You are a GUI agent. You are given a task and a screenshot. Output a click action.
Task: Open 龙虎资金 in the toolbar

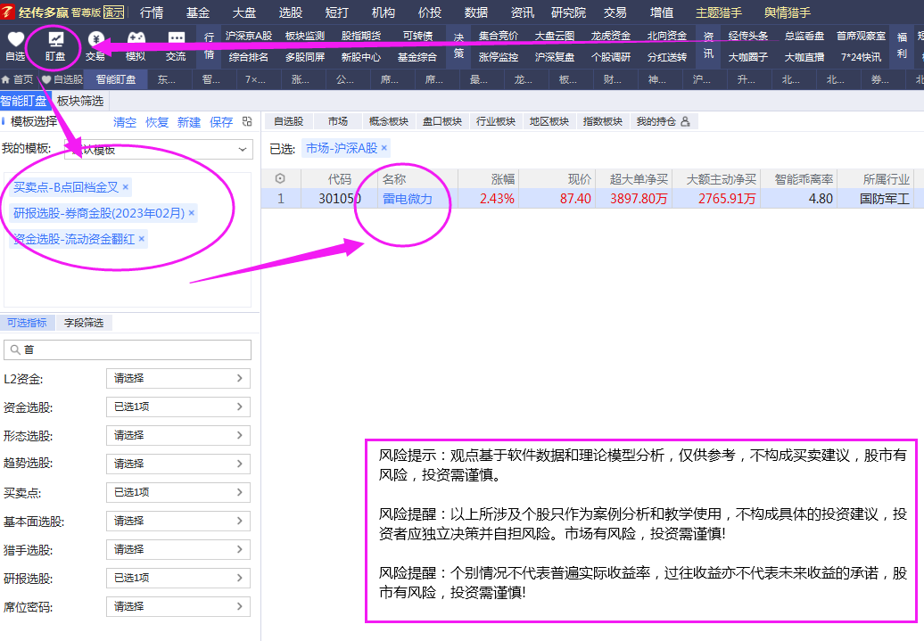point(610,36)
